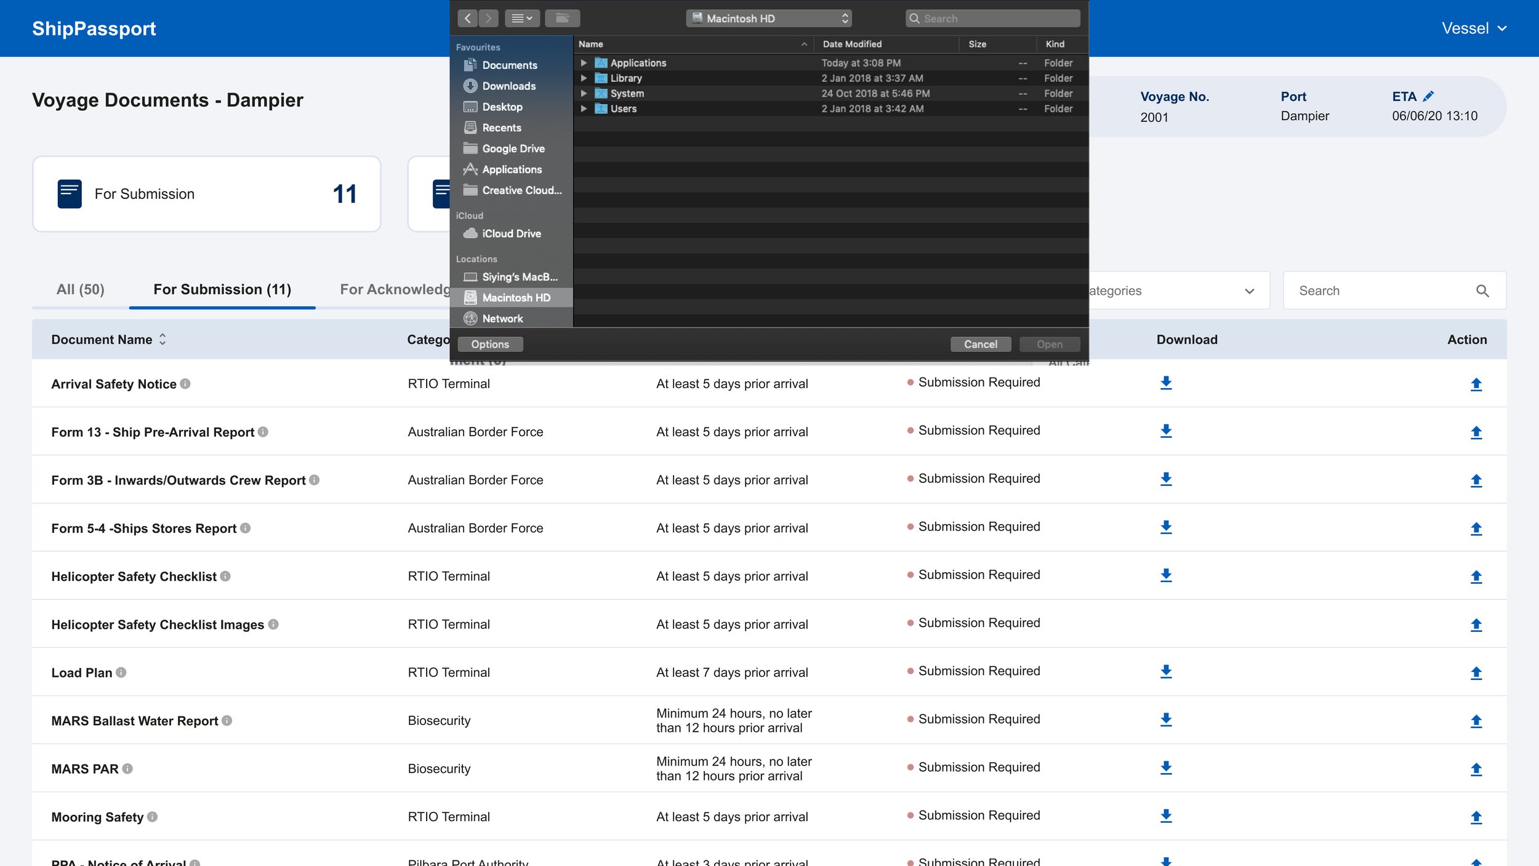Upload file for Helicopter Safety Checklist Images
The image size is (1539, 866).
[1476, 625]
